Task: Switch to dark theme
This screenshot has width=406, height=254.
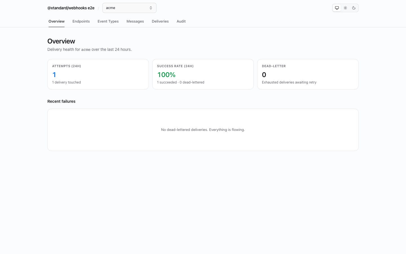Action: click(354, 8)
